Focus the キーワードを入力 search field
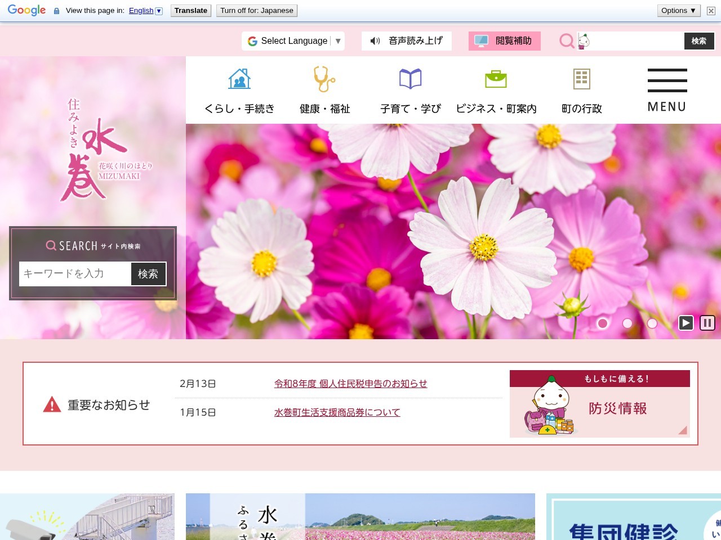The height and width of the screenshot is (540, 721). 75,274
